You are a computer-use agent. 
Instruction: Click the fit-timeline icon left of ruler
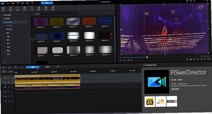coord(4,72)
